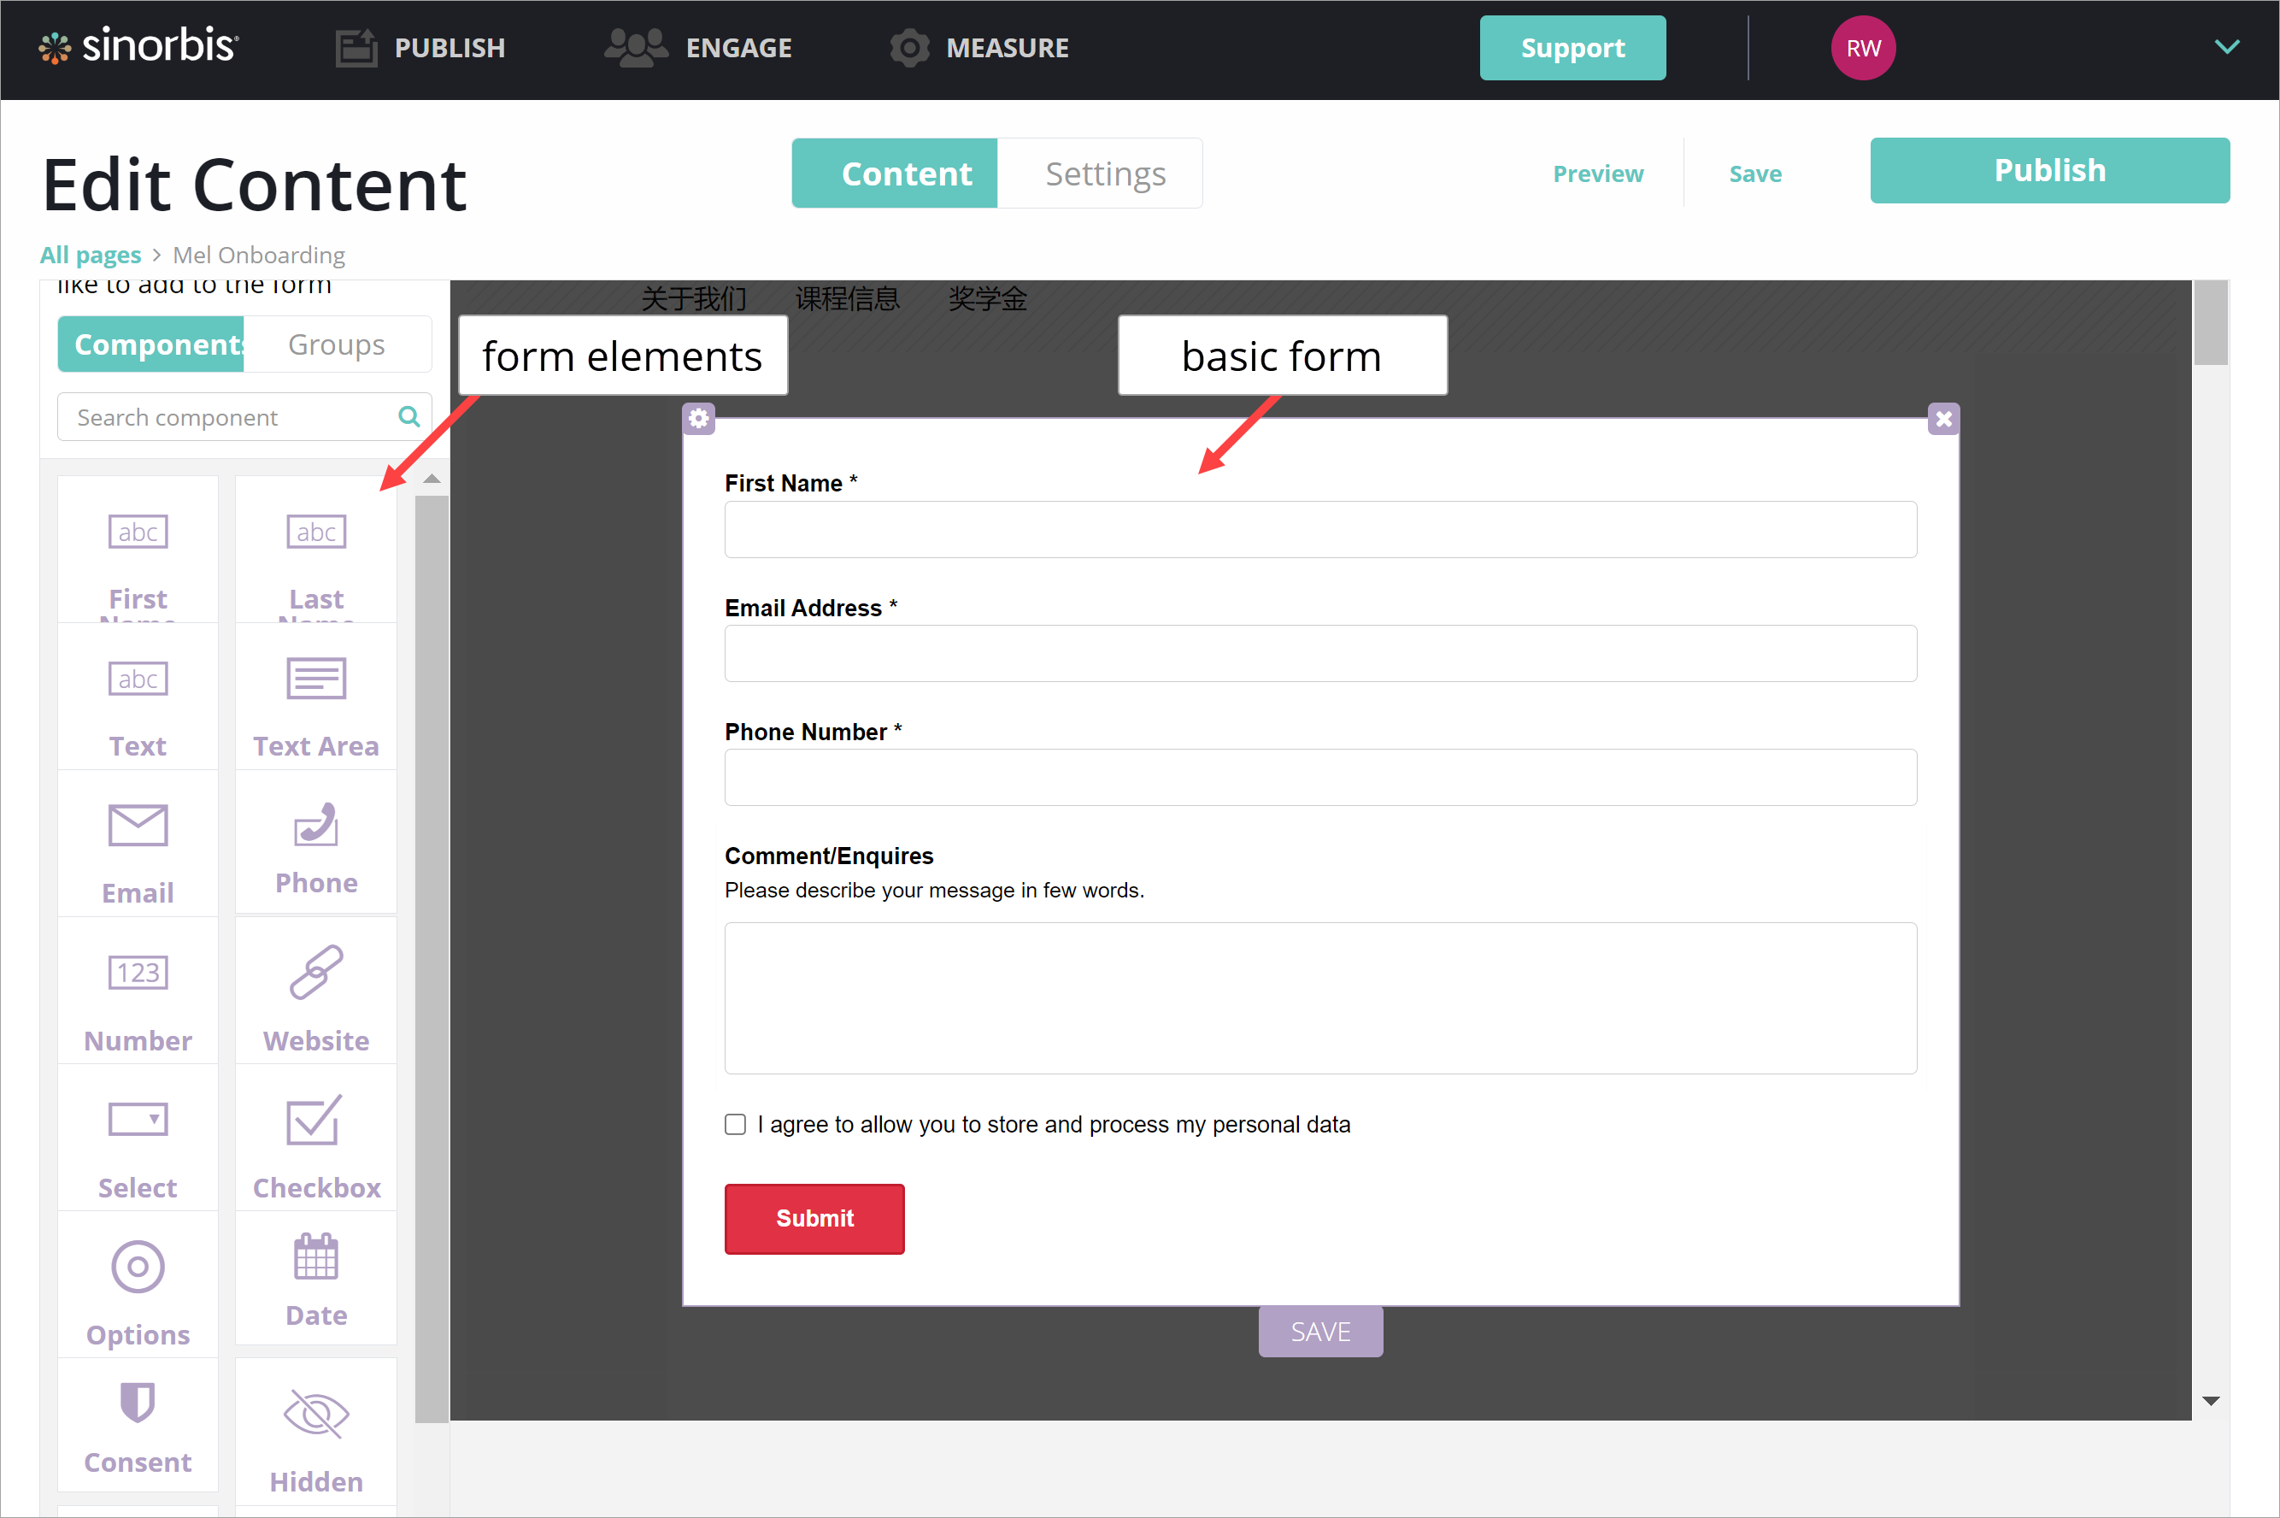Add the Phone component
The width and height of the screenshot is (2280, 1518).
click(315, 844)
